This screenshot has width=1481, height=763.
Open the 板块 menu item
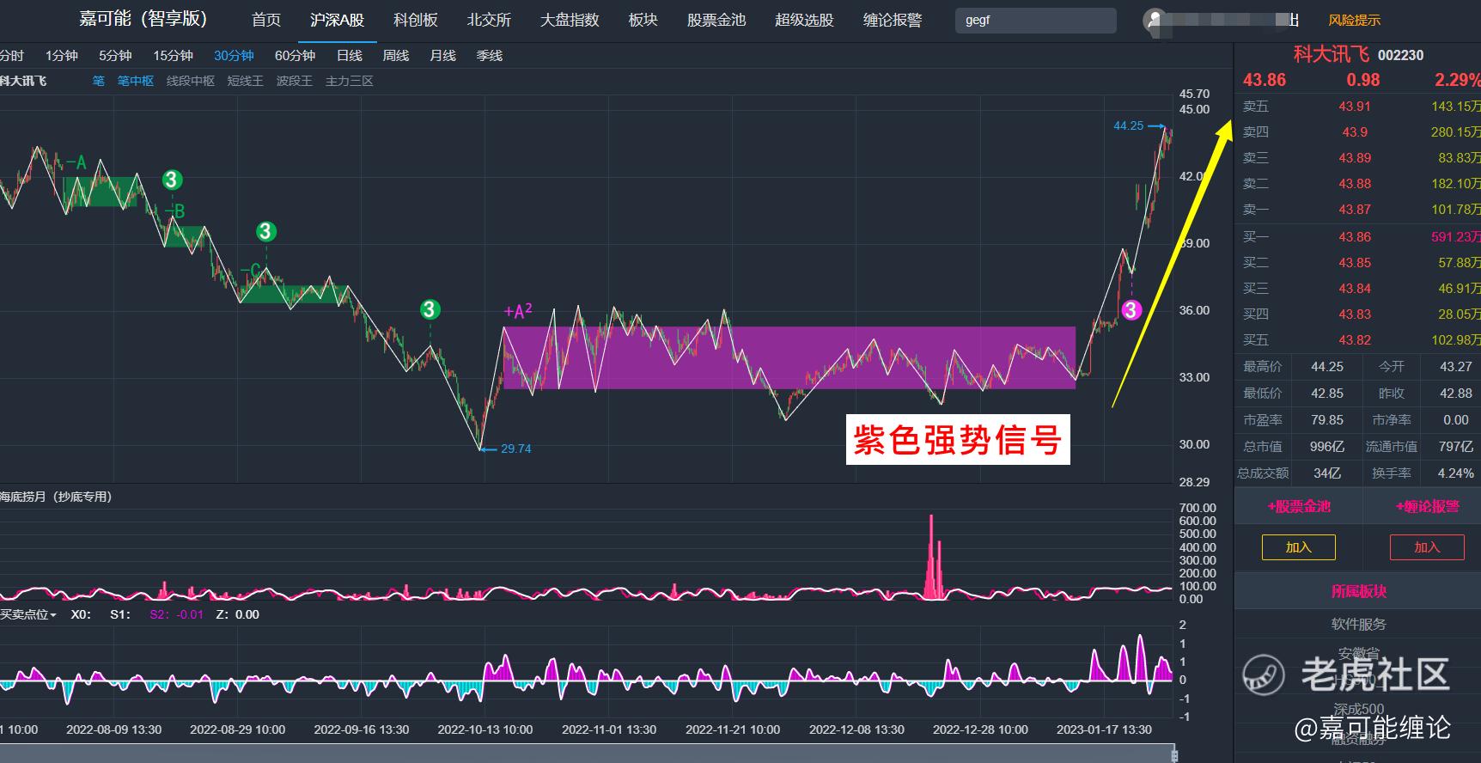pyautogui.click(x=643, y=20)
